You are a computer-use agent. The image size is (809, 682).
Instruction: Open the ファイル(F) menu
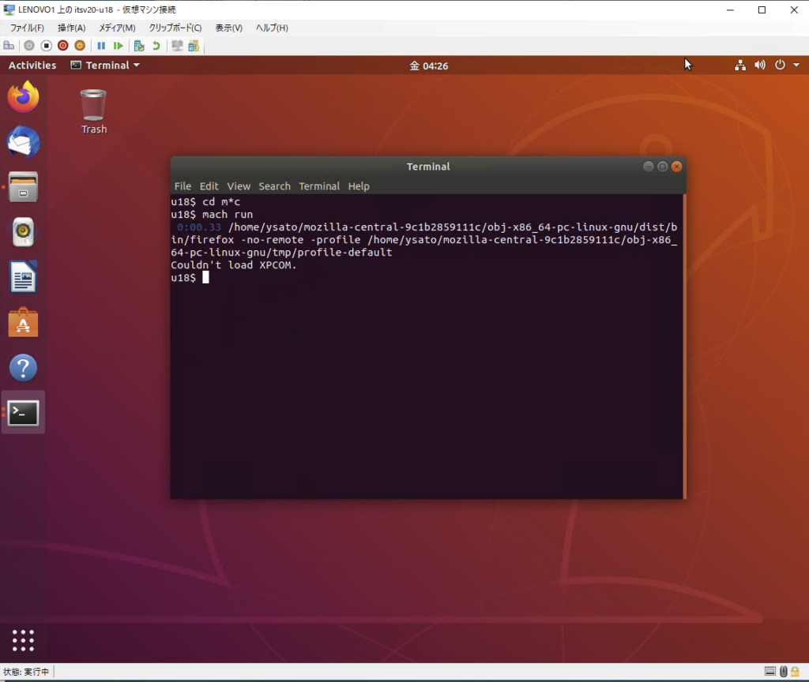click(x=27, y=28)
